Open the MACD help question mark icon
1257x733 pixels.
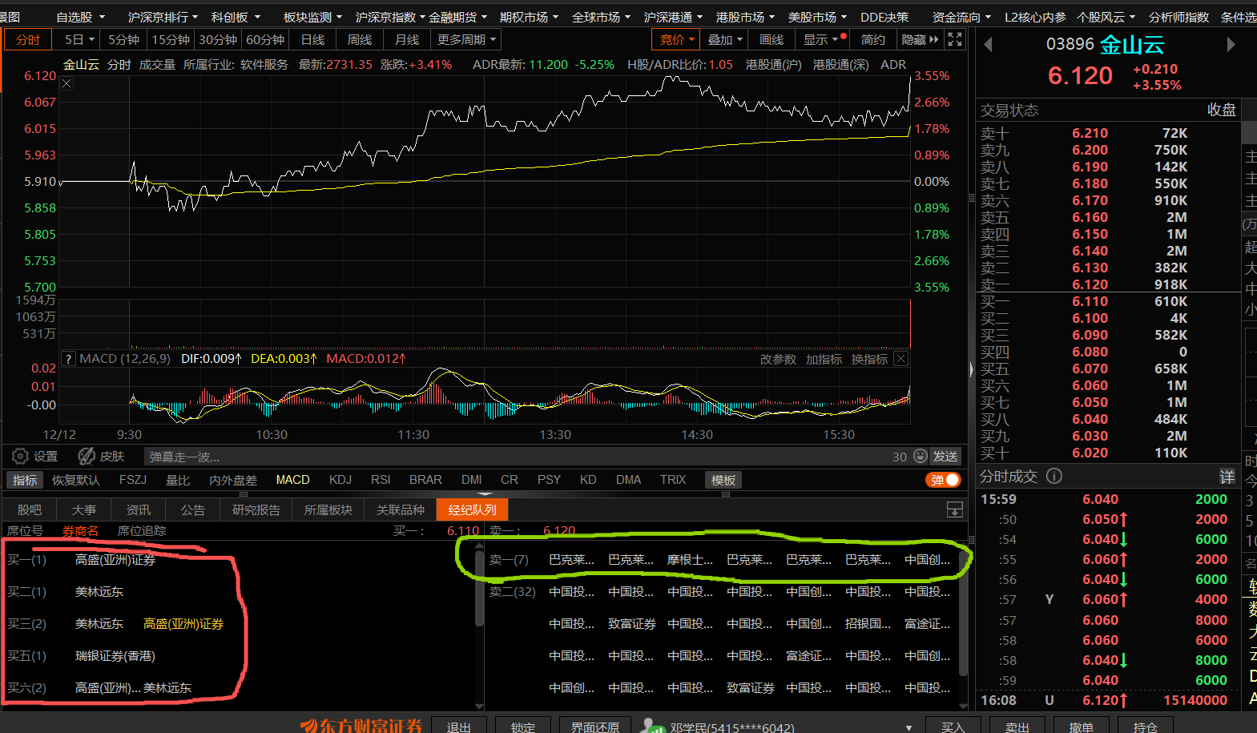coord(69,359)
